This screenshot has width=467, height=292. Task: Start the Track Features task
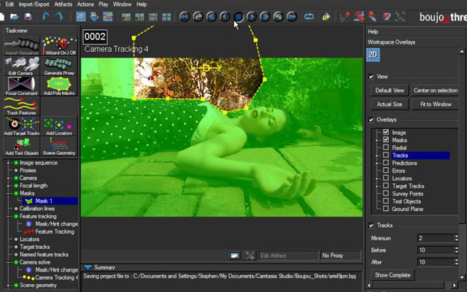click(x=21, y=106)
